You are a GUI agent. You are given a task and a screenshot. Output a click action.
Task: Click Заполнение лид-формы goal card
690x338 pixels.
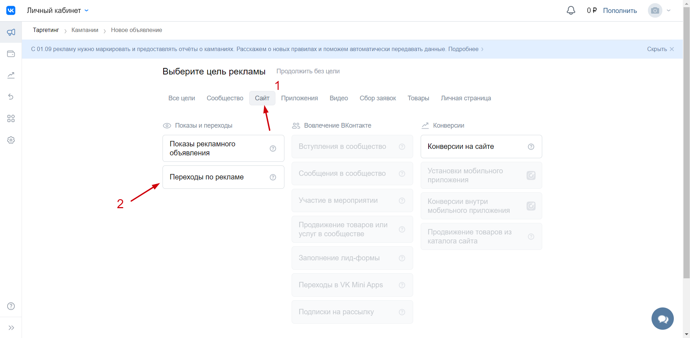tap(352, 258)
